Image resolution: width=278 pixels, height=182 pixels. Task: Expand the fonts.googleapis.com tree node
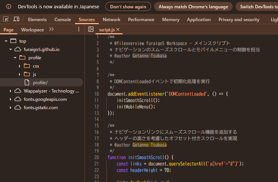coord(11,99)
